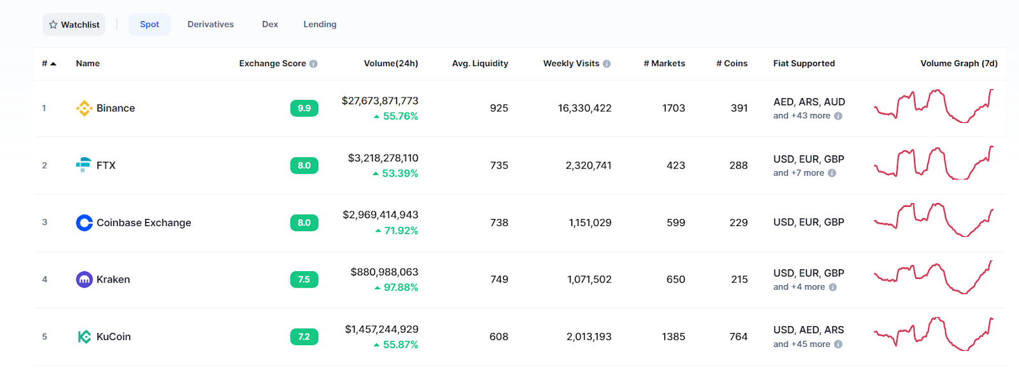The height and width of the screenshot is (368, 1019).
Task: Click the Weekly Visits info icon
Action: (x=607, y=64)
